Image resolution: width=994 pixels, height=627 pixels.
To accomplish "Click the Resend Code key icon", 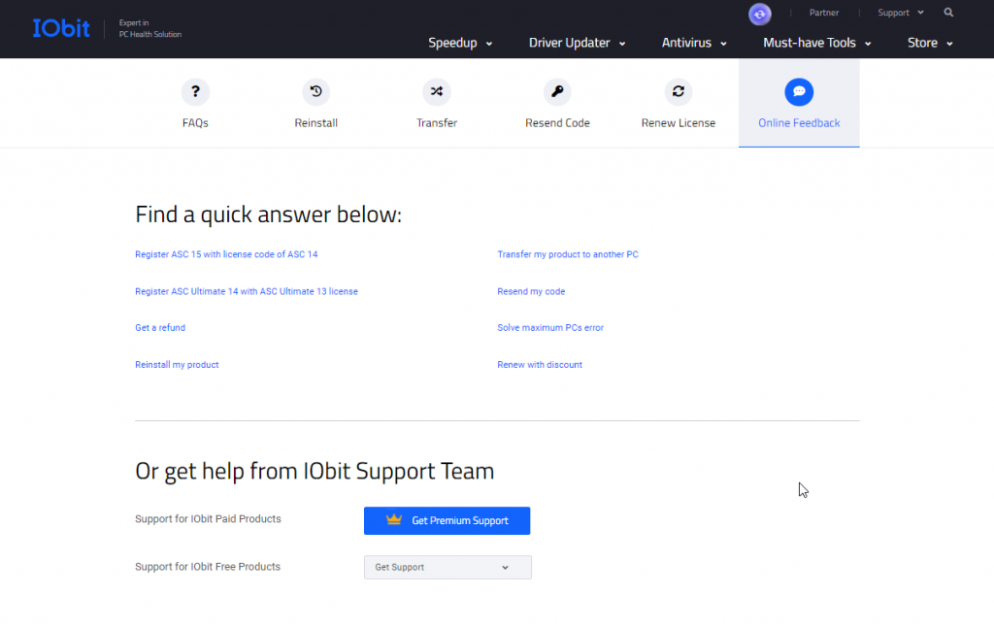I will [x=557, y=92].
